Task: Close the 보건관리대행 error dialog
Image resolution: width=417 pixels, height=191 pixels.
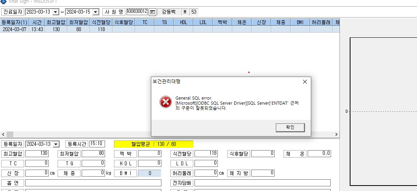Action: pyautogui.click(x=305, y=82)
